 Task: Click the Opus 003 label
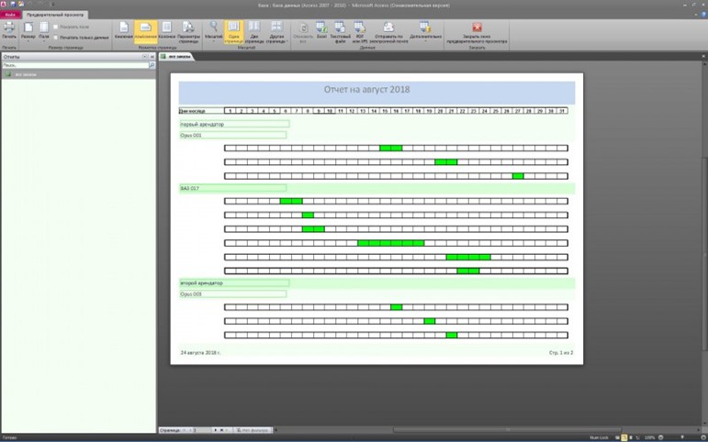(232, 294)
